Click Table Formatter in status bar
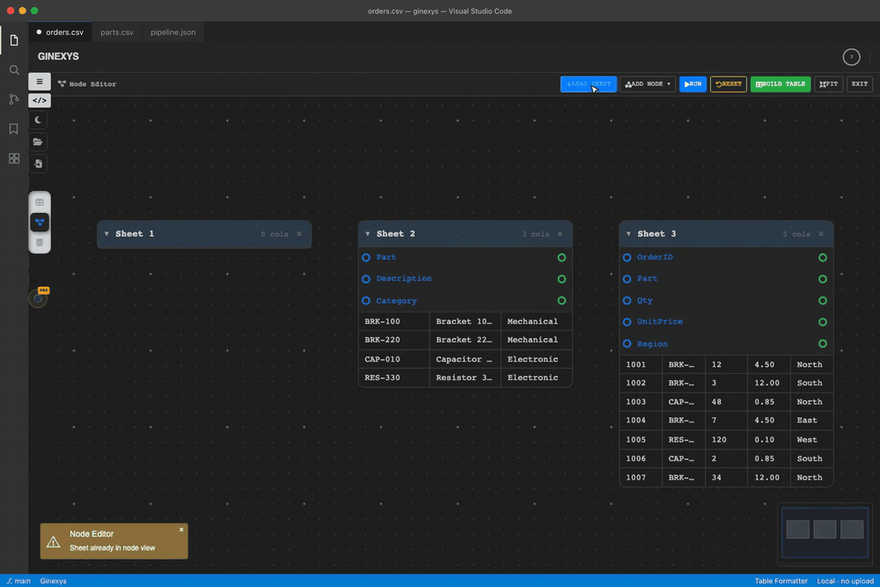 781,581
